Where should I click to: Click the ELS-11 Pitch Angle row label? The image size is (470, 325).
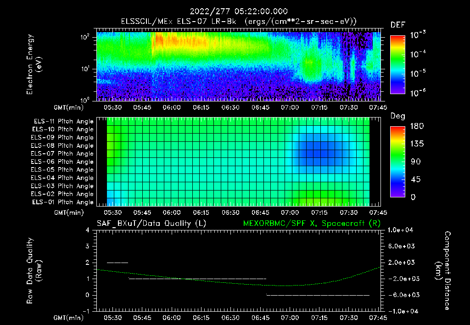63,122
